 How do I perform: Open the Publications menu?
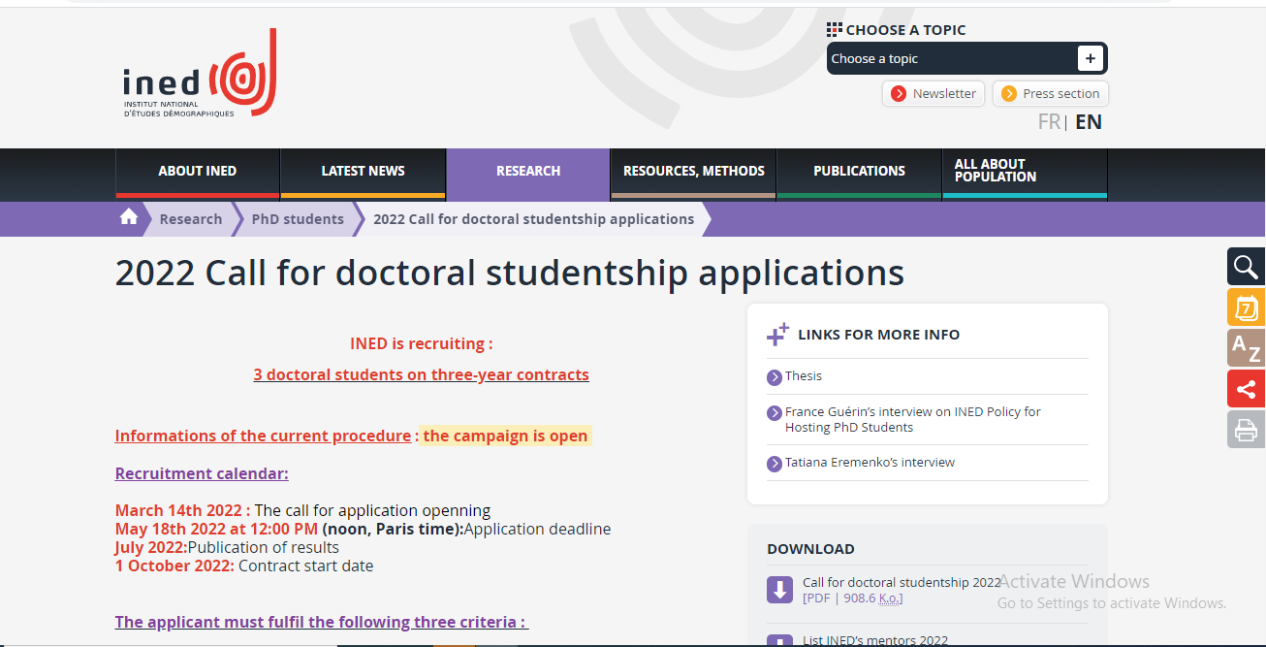pyautogui.click(x=859, y=174)
